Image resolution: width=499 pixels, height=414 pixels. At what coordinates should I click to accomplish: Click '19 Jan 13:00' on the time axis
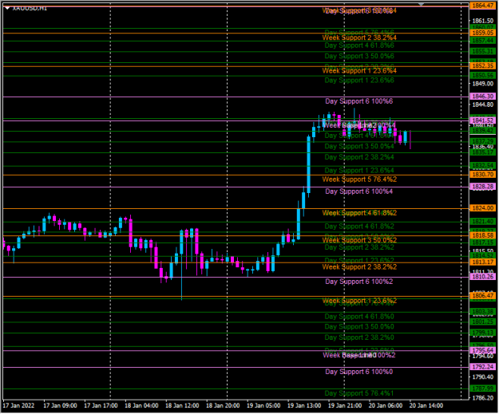[x=304, y=406]
